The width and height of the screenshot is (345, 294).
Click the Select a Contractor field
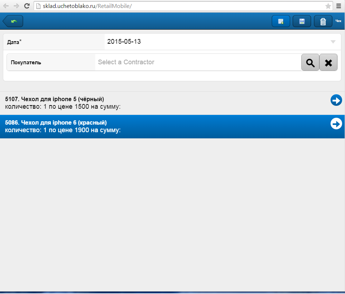(x=198, y=62)
